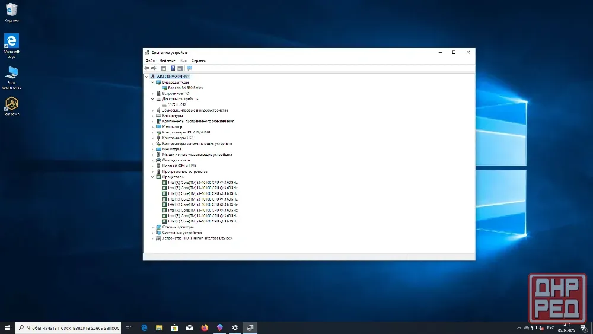
Task: Click the mouse icon for Мыши и иные указывающие устройства
Action: pos(158,155)
